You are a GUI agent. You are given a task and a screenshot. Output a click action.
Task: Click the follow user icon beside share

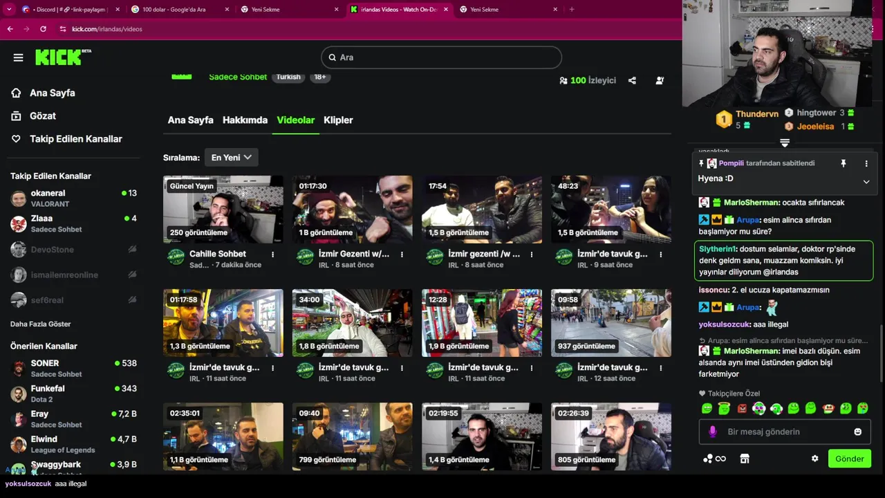[x=660, y=80]
